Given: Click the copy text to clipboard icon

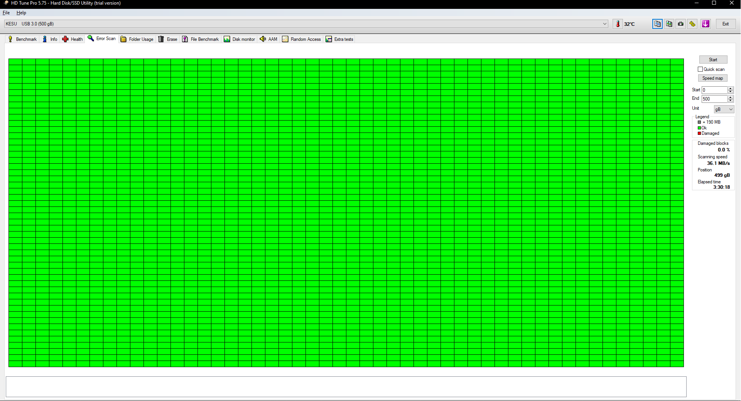Looking at the screenshot, I should tap(657, 24).
